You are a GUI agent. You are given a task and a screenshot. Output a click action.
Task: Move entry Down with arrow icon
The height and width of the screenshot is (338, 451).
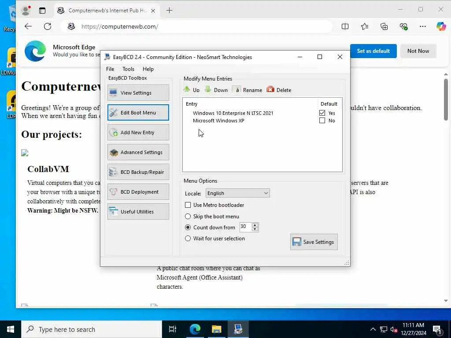point(216,90)
